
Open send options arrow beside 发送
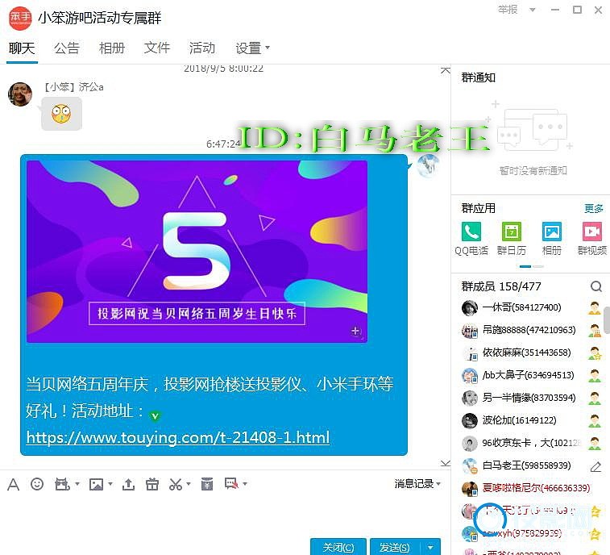pyautogui.click(x=434, y=547)
